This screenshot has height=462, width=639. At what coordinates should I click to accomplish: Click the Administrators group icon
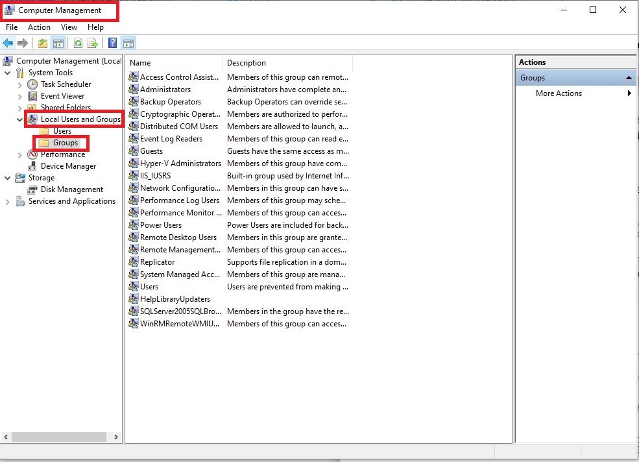point(133,89)
